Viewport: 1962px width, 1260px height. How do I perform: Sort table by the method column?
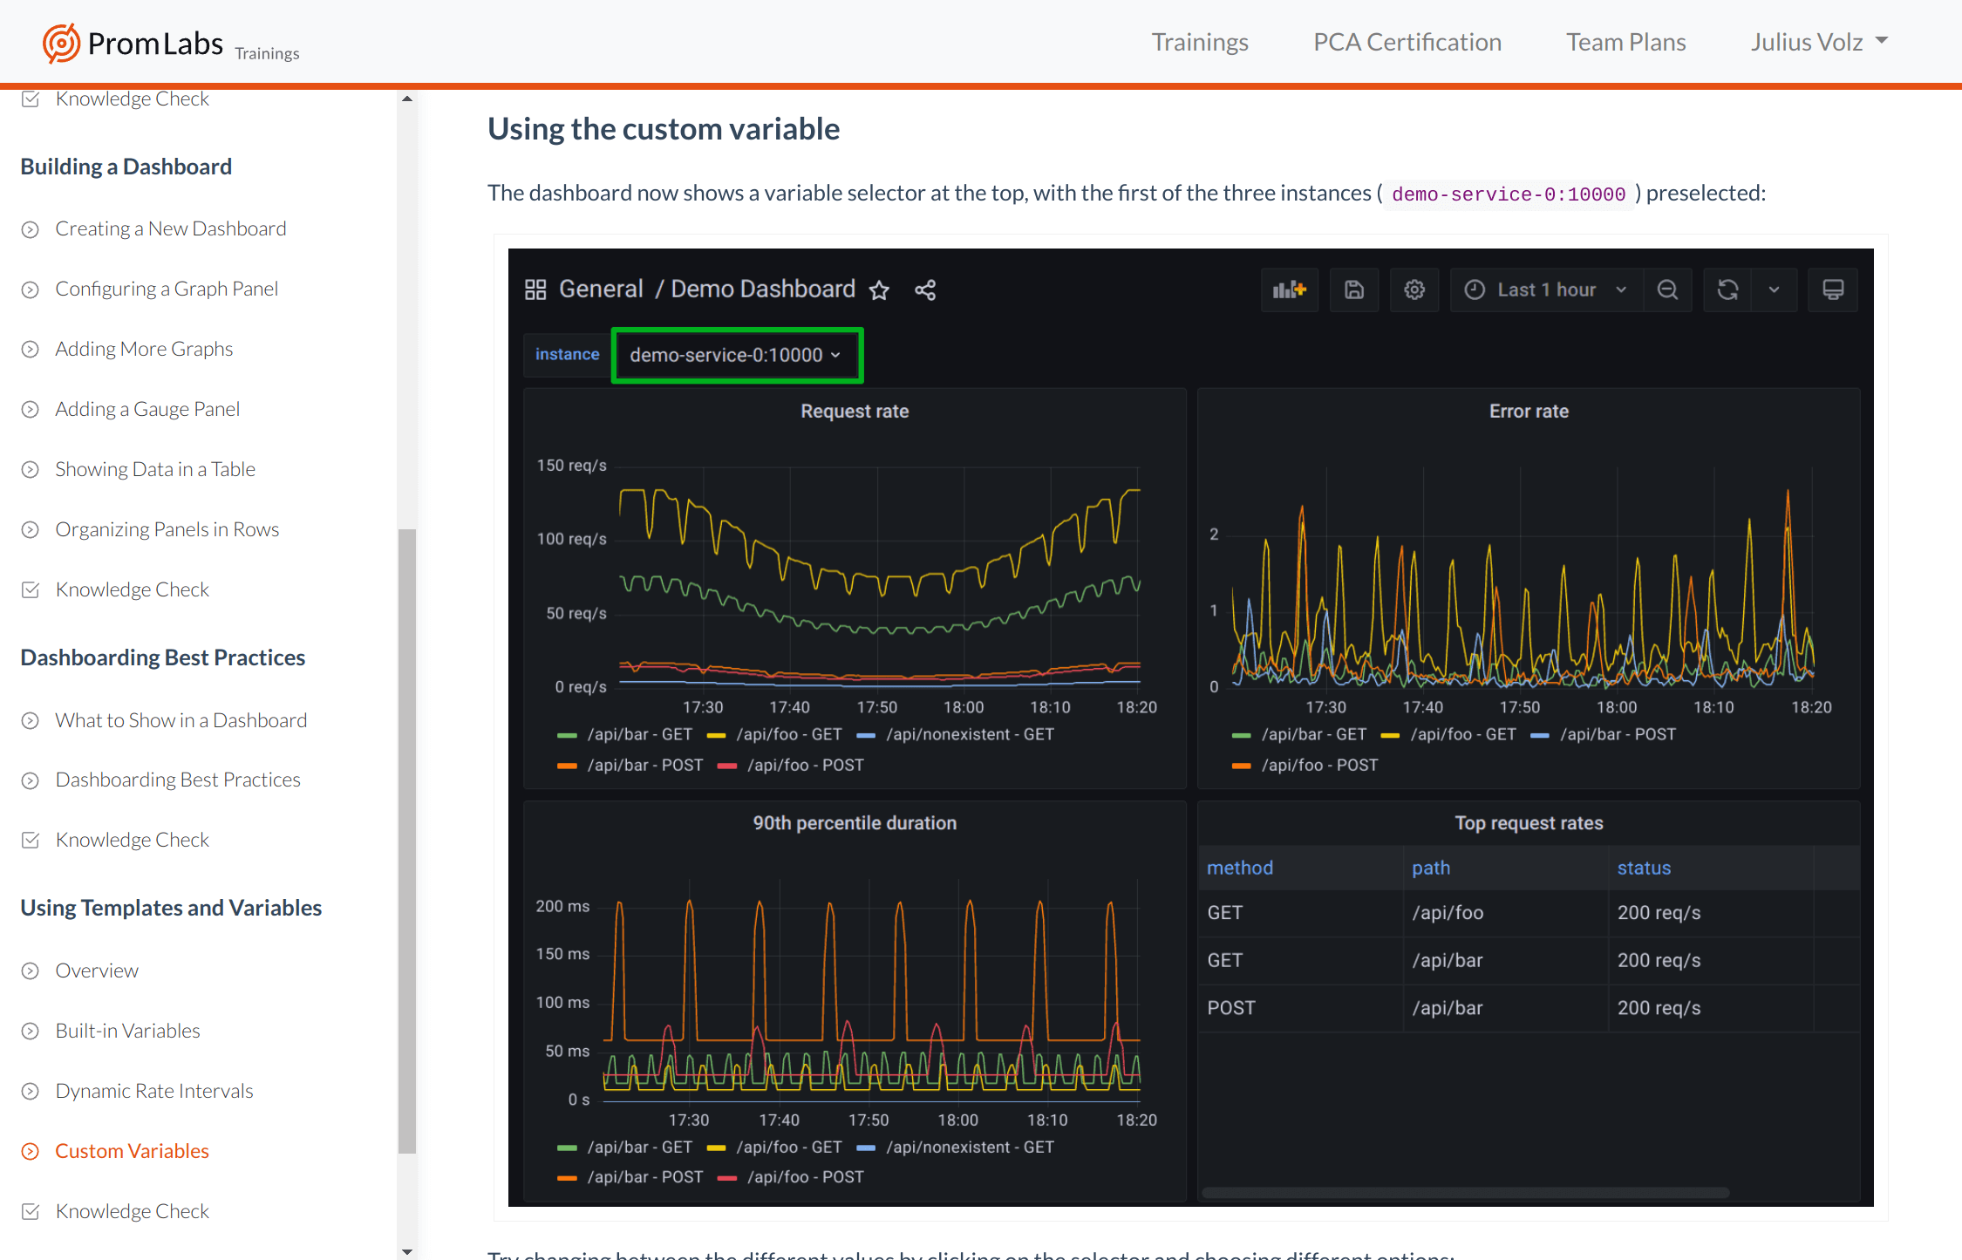1240,867
